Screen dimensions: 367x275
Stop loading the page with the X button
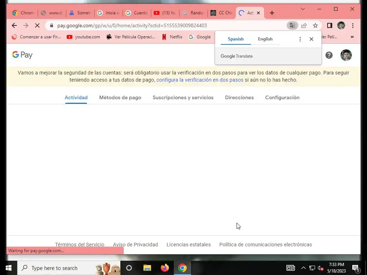click(x=37, y=25)
